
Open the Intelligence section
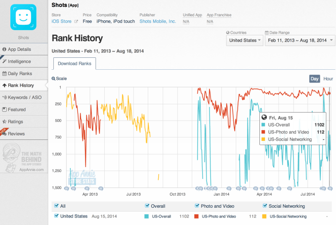tap(19, 61)
